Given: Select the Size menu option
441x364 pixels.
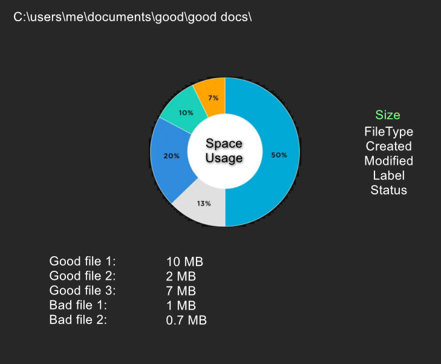Looking at the screenshot, I should (x=388, y=115).
